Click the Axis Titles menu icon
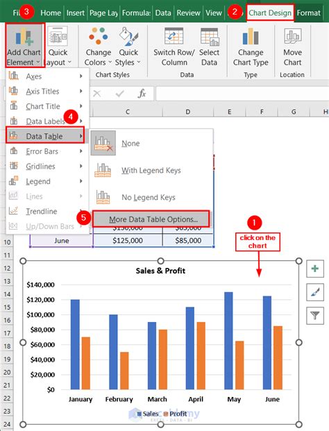 (13, 91)
